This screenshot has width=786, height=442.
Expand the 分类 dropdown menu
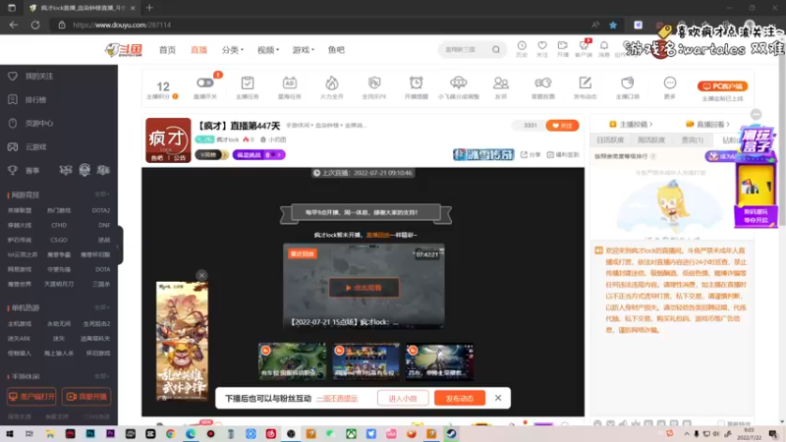[x=232, y=50]
